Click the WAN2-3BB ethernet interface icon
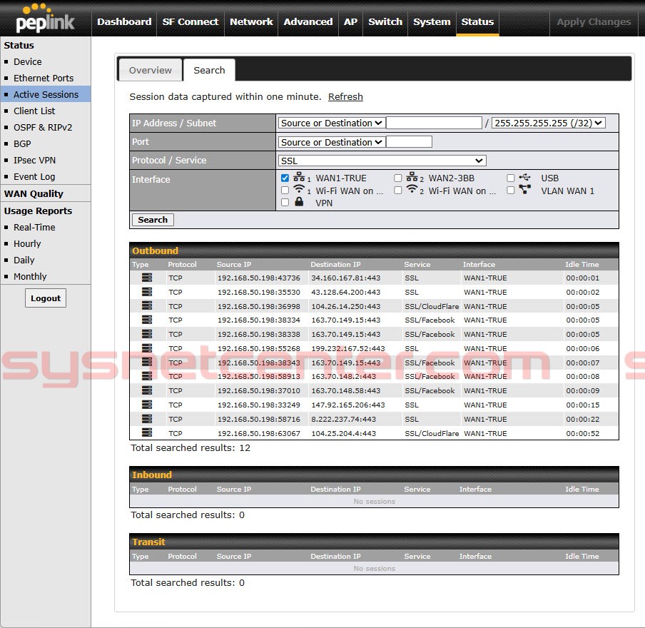The image size is (645, 628). click(412, 178)
